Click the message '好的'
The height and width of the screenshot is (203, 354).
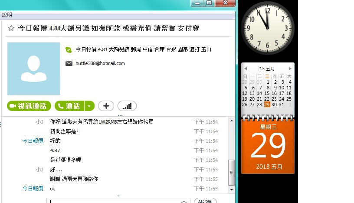(x=56, y=141)
